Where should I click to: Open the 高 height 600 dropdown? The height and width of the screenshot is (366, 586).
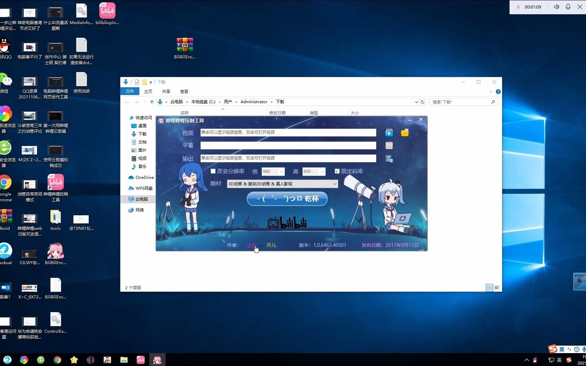pos(323,171)
